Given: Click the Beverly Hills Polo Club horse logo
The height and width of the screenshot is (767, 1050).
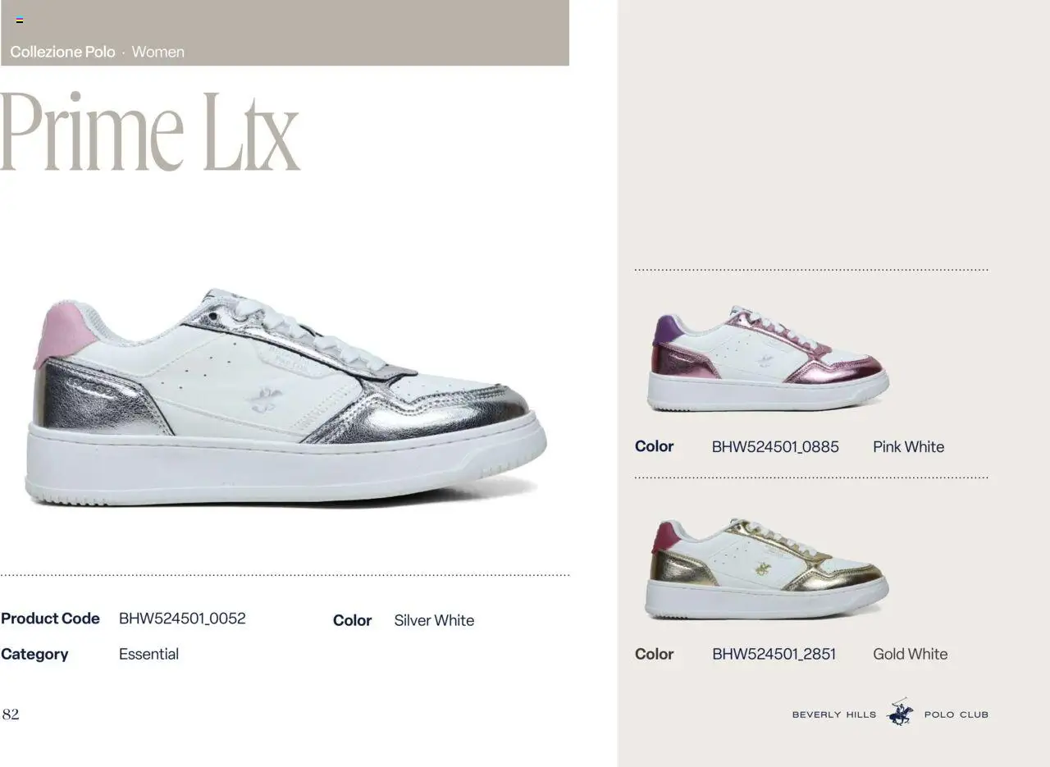Looking at the screenshot, I should point(900,712).
